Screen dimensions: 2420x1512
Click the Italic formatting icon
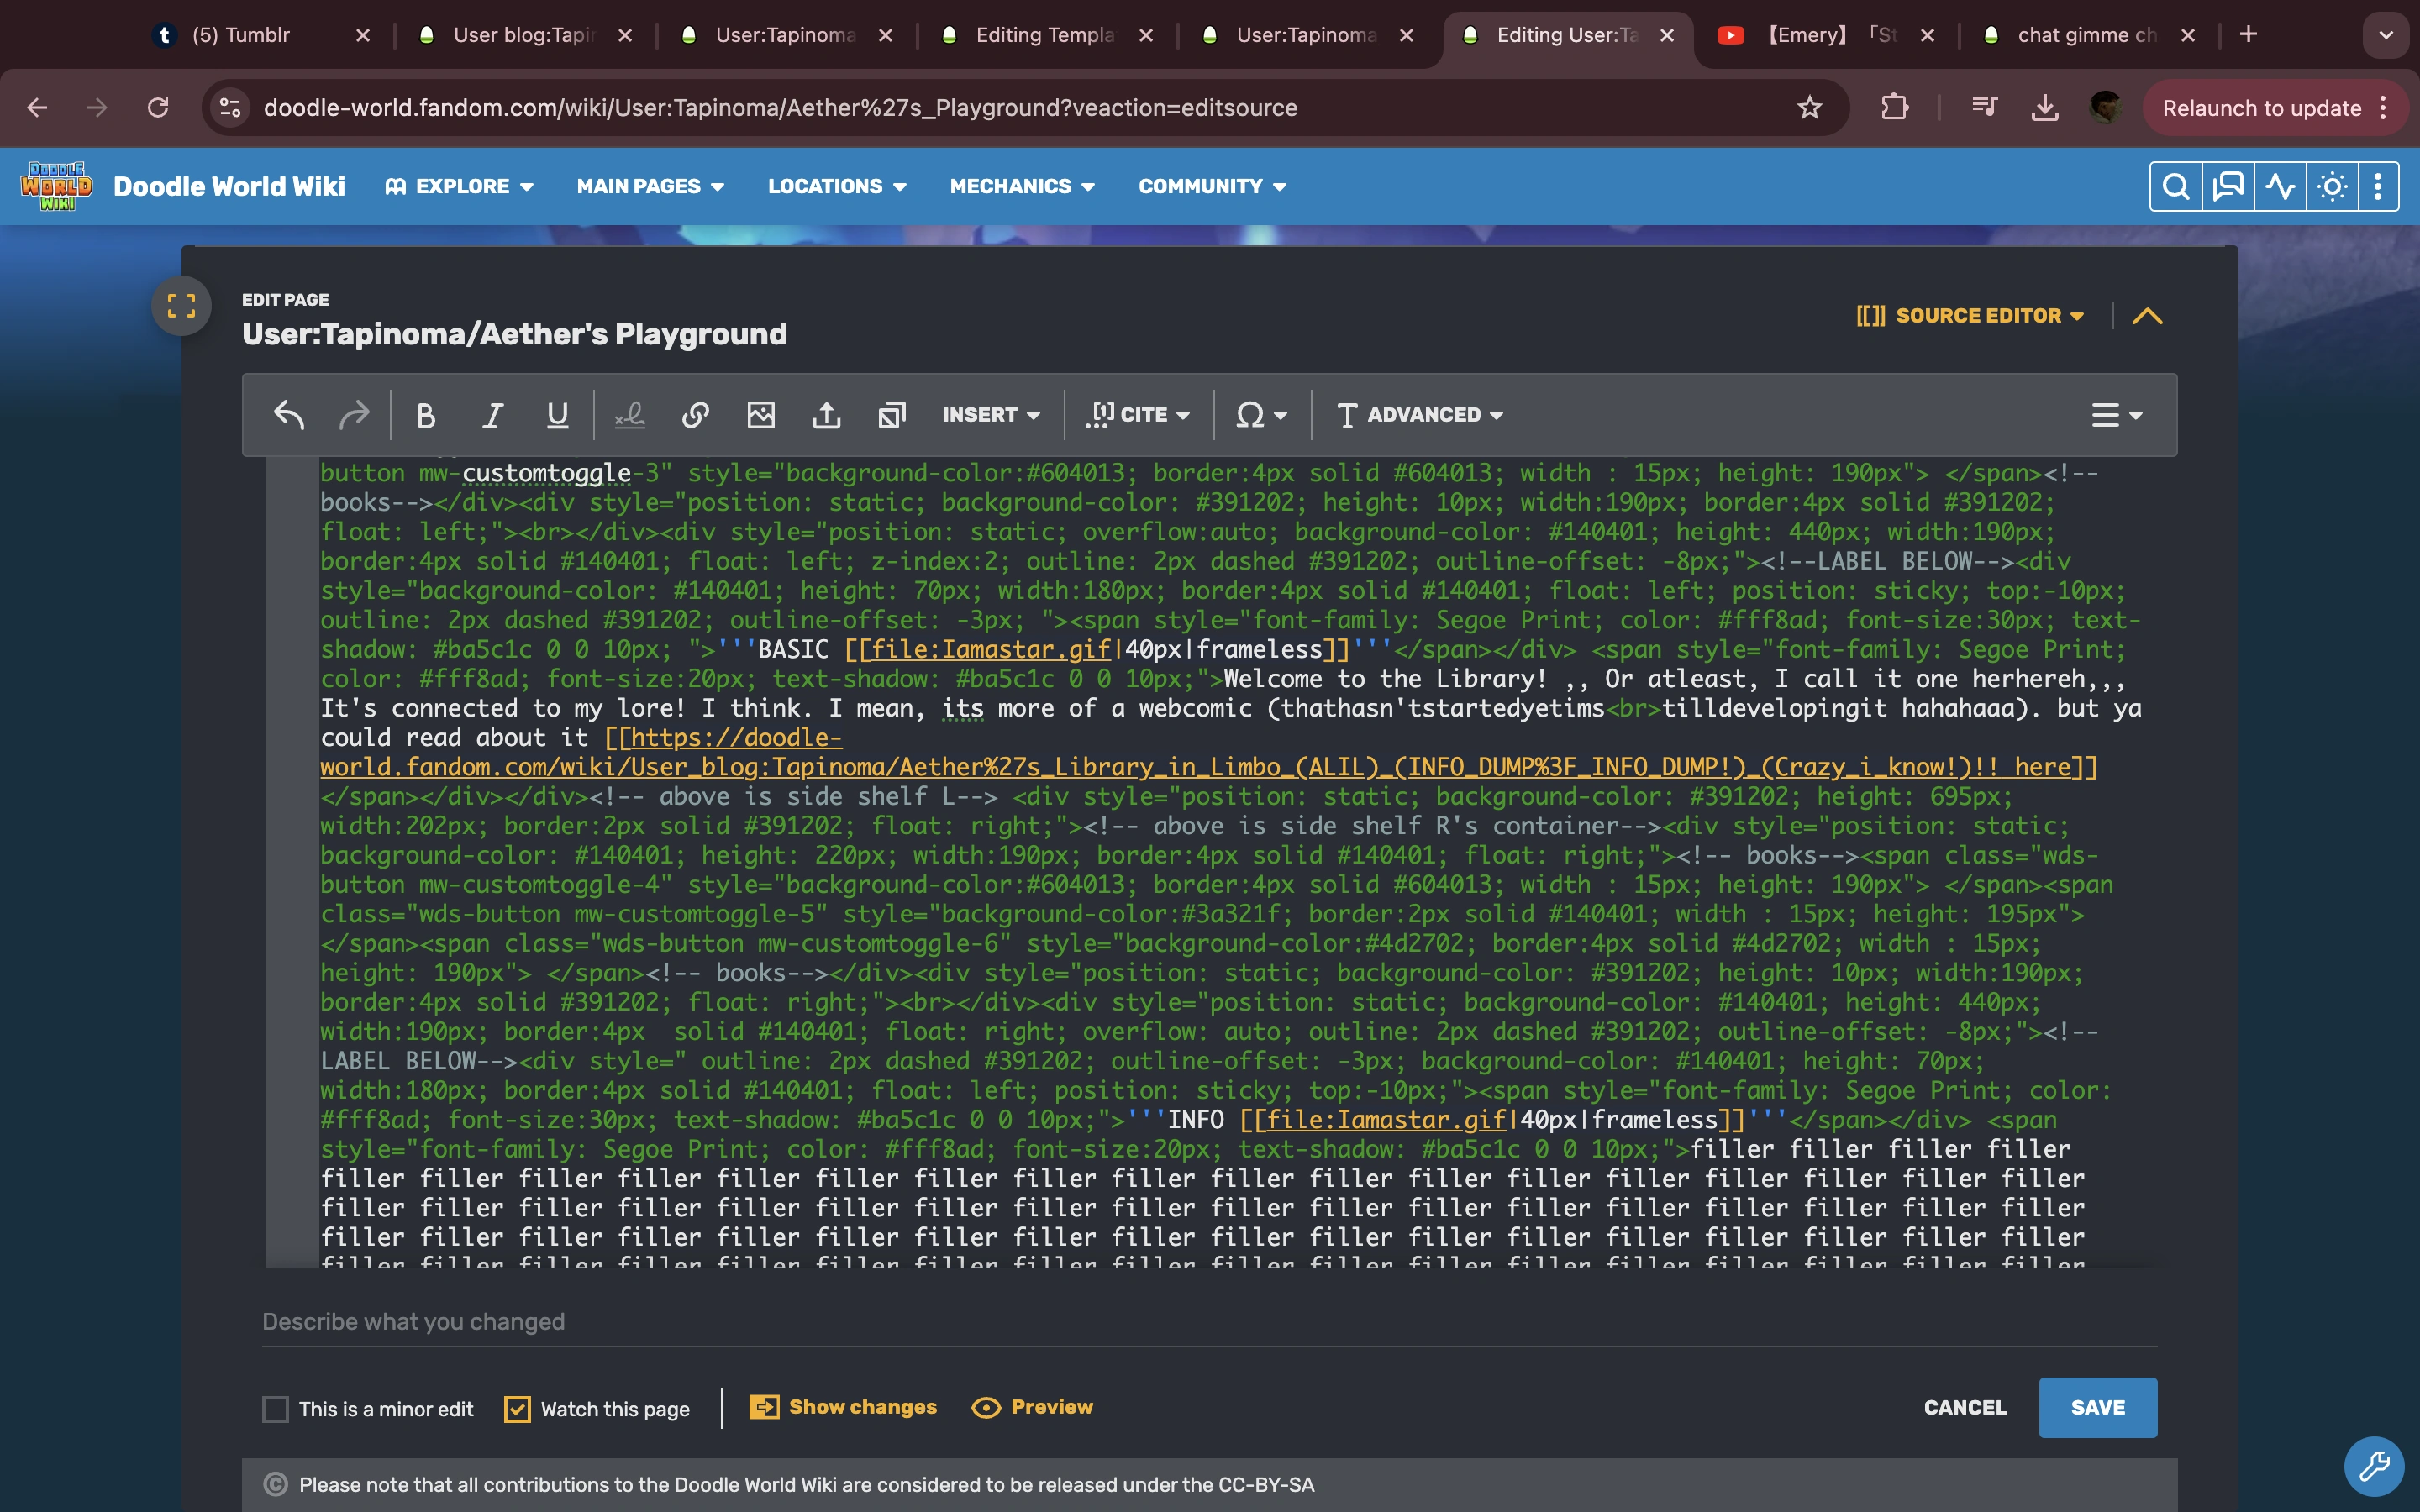click(492, 415)
